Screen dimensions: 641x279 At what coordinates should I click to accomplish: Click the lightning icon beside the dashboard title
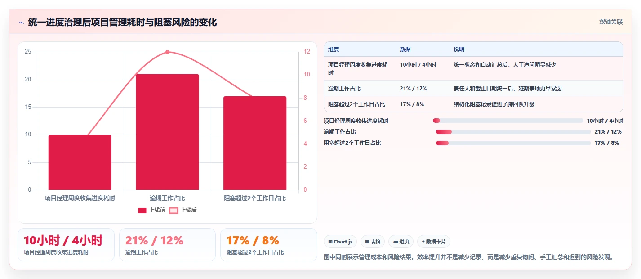click(21, 22)
